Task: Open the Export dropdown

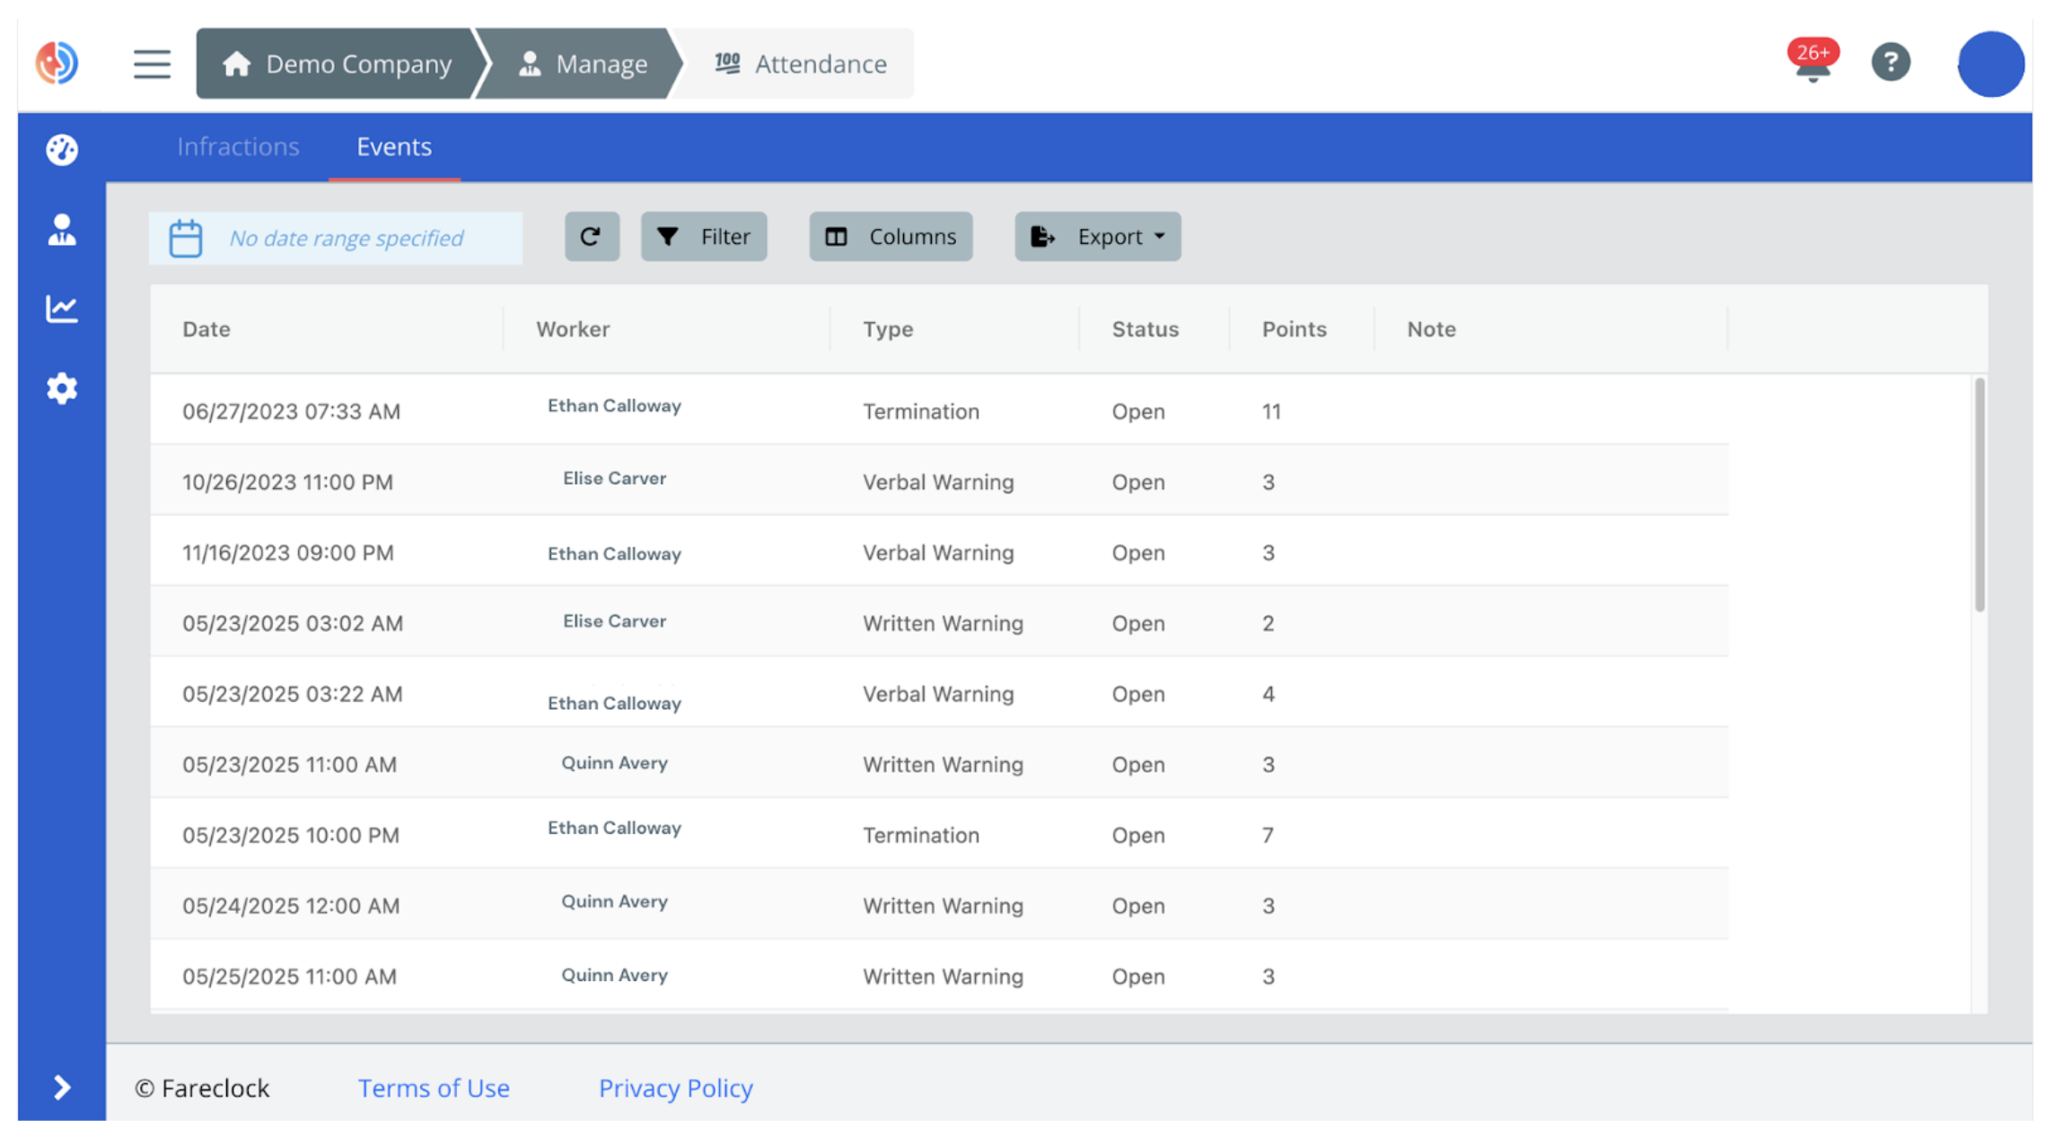Action: coord(1097,236)
